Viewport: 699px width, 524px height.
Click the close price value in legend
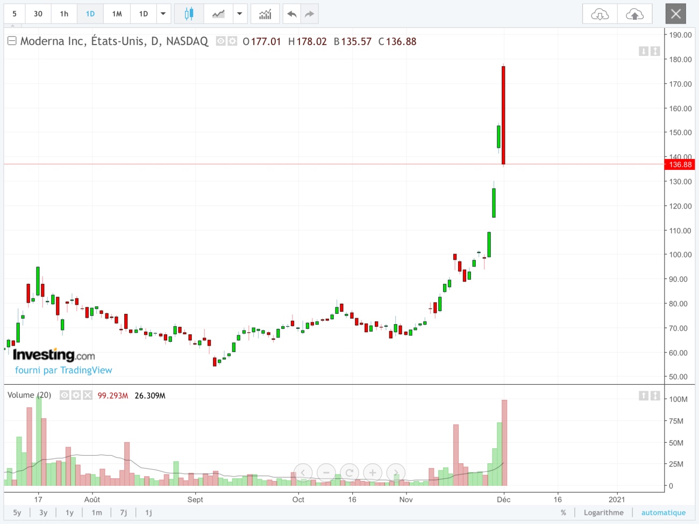401,41
